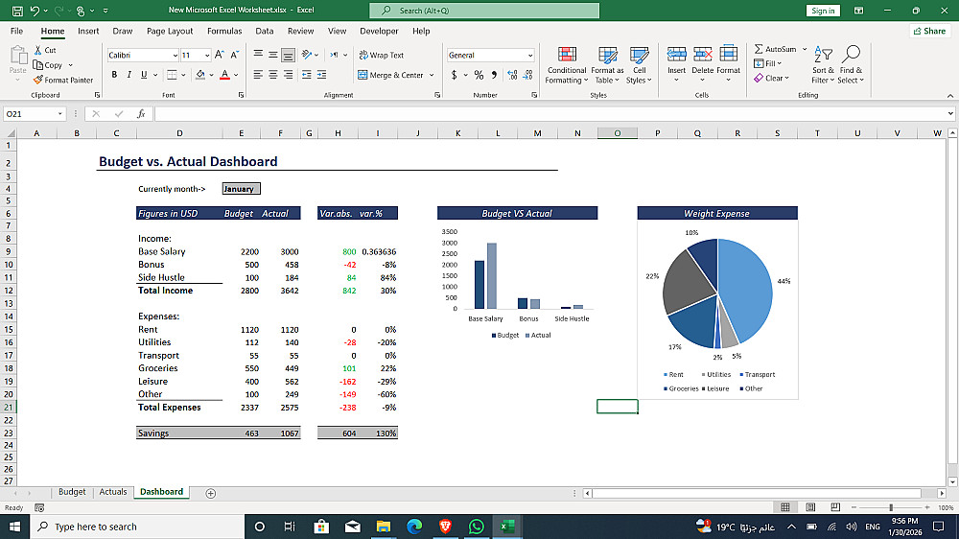Apply percent style format
This screenshot has height=539, width=959.
click(479, 75)
